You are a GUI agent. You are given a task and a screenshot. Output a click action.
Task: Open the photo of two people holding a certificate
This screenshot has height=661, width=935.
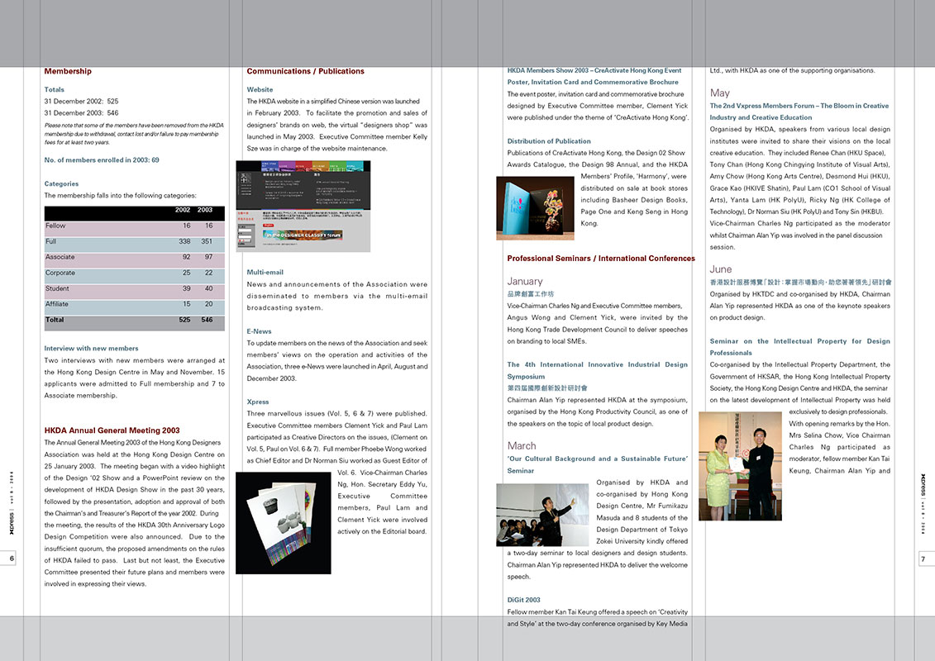740,466
